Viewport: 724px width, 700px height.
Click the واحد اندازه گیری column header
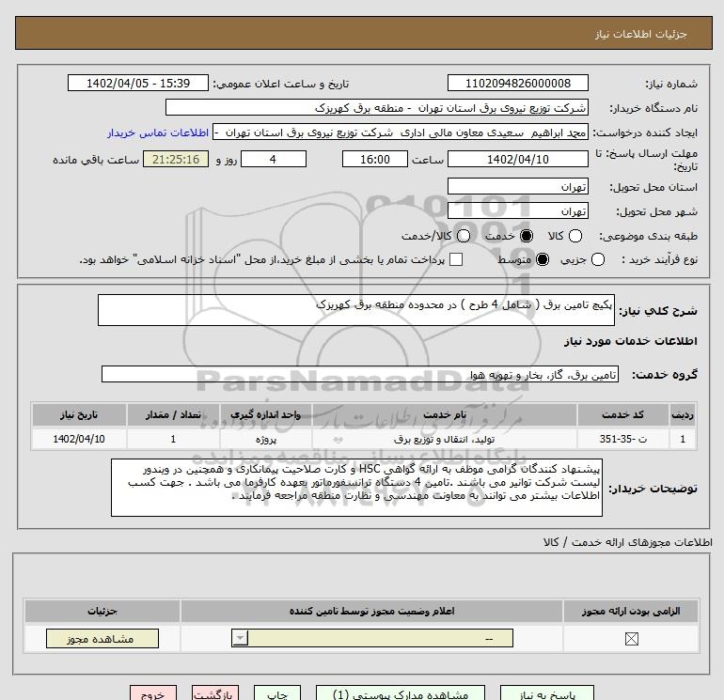coord(266,414)
